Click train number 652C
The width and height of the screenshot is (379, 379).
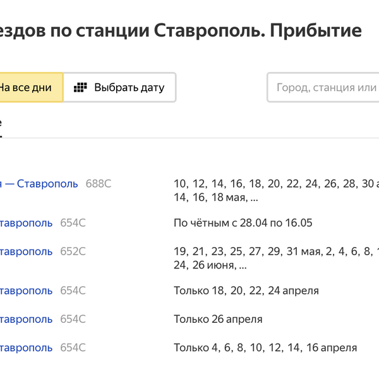click(73, 251)
